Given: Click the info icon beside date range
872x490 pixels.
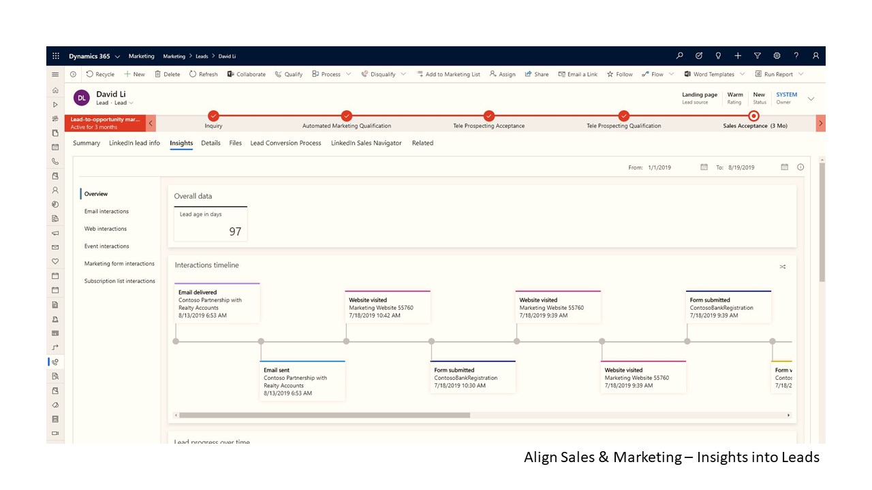Looking at the screenshot, I should (x=800, y=167).
